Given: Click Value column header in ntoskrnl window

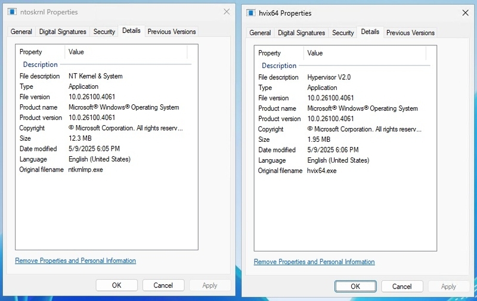Looking at the screenshot, I should (x=126, y=52).
